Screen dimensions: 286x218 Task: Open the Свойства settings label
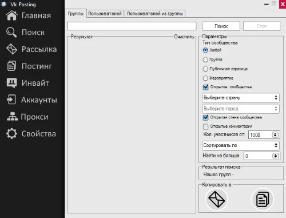coord(39,134)
